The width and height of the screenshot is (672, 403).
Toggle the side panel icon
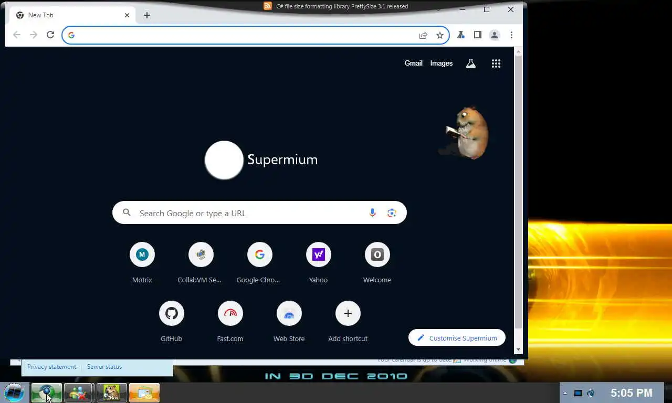click(x=478, y=35)
